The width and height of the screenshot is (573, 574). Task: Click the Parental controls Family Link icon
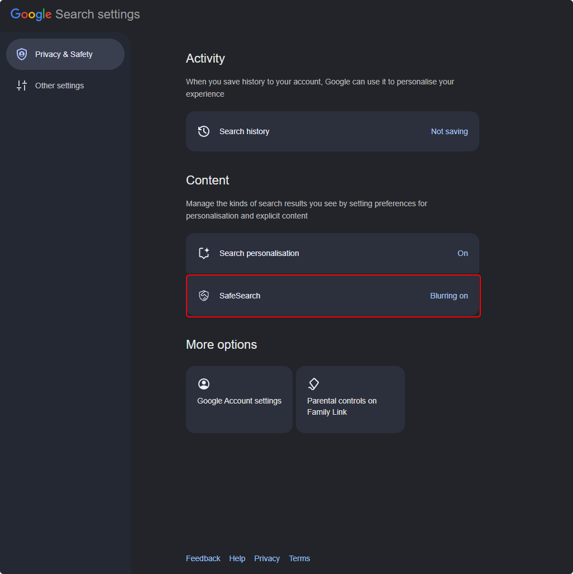[313, 384]
